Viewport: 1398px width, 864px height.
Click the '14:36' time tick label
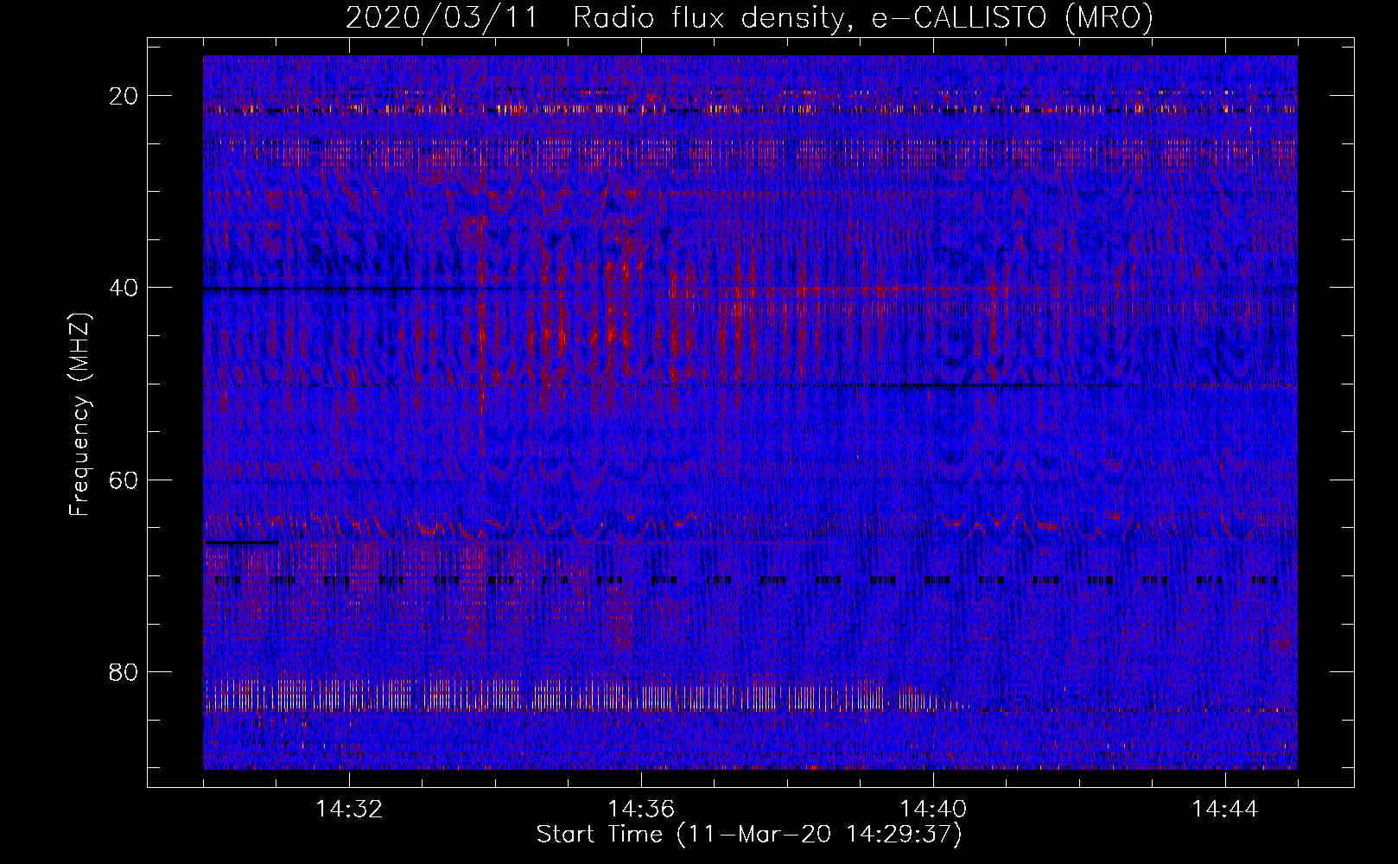[x=641, y=810]
